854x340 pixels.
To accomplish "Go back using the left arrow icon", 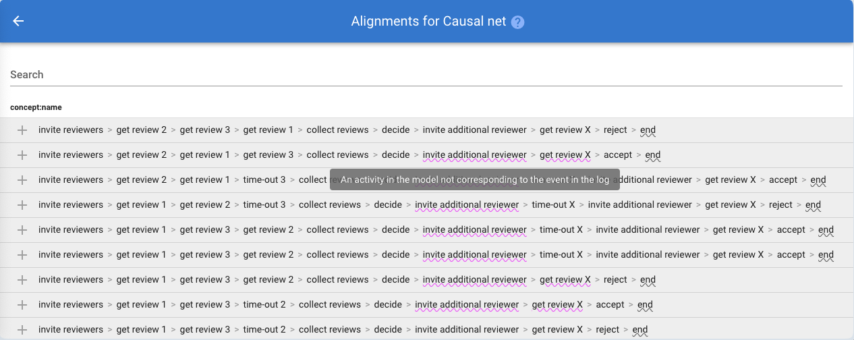I will 18,21.
